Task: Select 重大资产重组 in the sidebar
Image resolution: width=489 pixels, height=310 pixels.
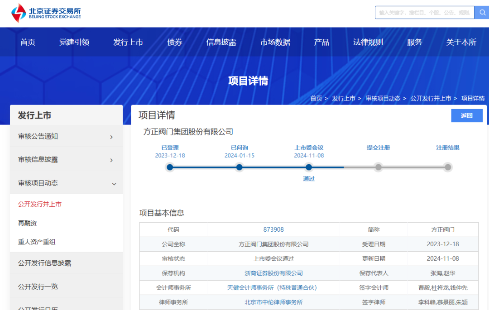Action: tap(37, 242)
